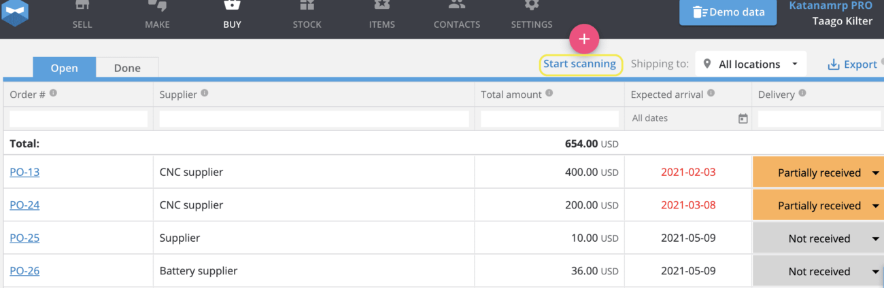This screenshot has width=884, height=288.
Task: Switch to the Done tab
Action: (127, 68)
